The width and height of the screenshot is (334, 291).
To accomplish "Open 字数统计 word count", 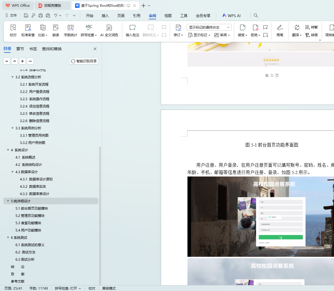I will 71,31.
